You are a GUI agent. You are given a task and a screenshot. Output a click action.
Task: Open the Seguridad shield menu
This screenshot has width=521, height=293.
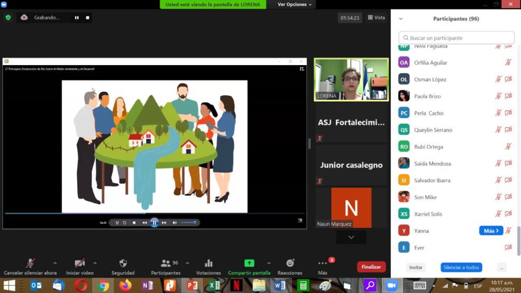pyautogui.click(x=123, y=263)
